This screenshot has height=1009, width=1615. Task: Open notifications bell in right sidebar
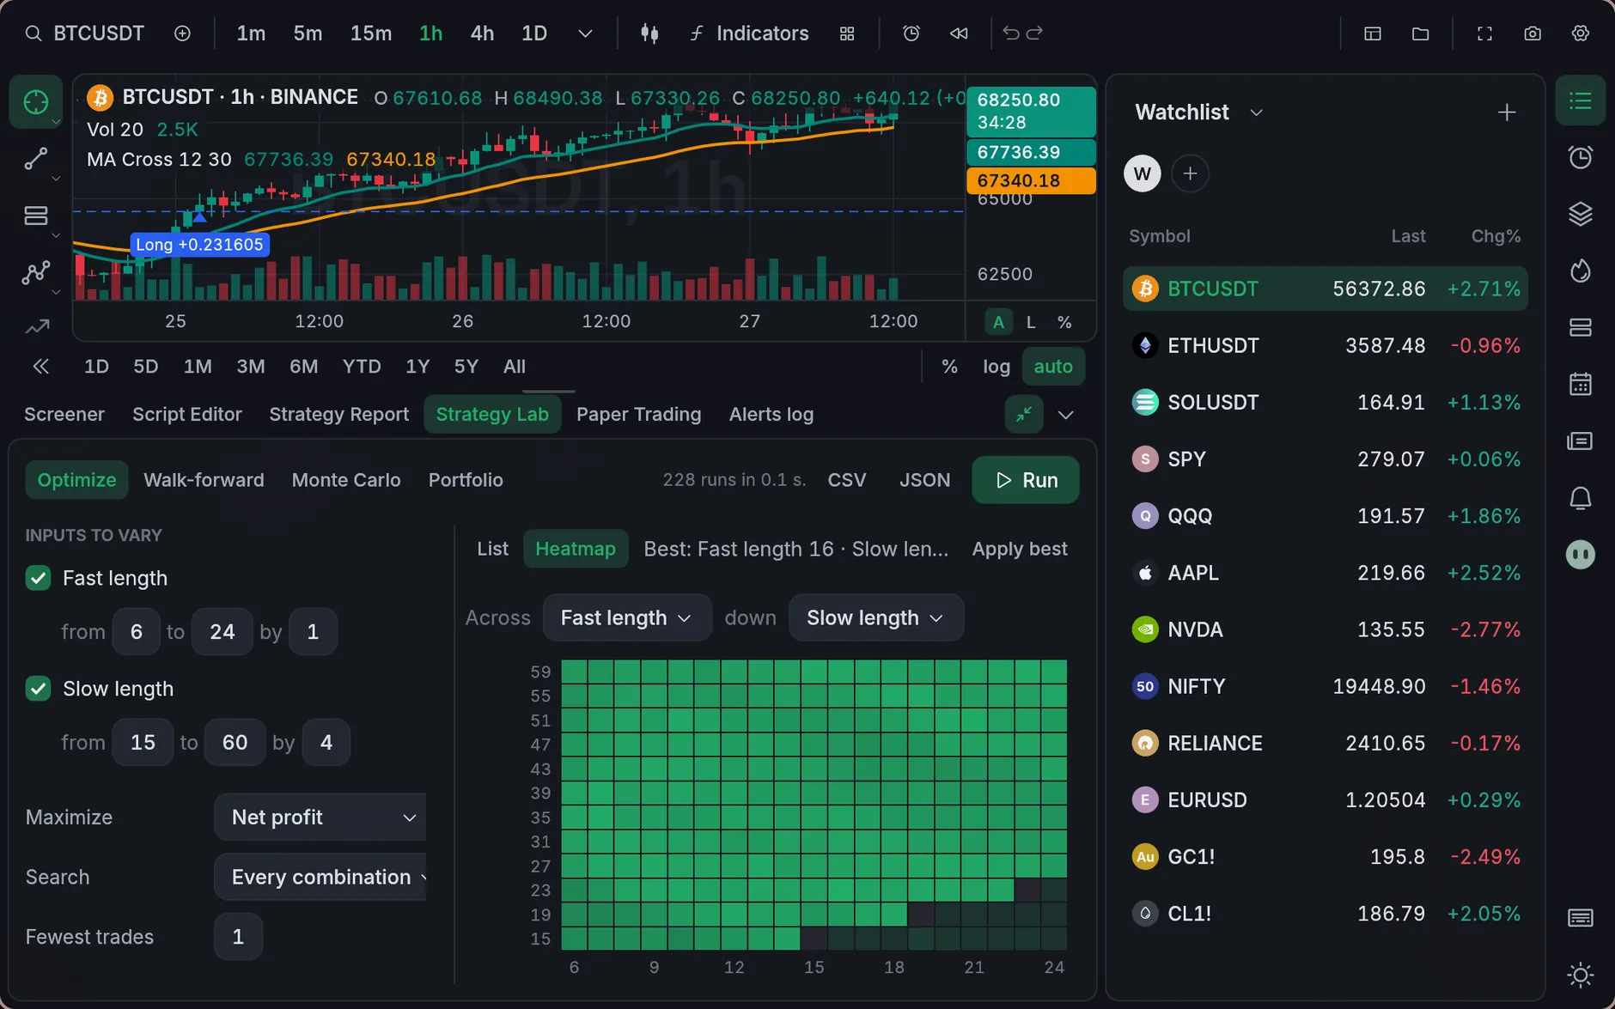tap(1581, 498)
